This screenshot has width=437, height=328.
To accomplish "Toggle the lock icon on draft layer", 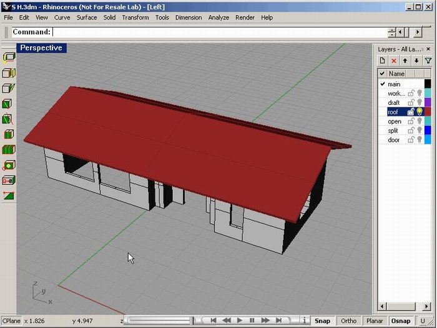I will (411, 102).
